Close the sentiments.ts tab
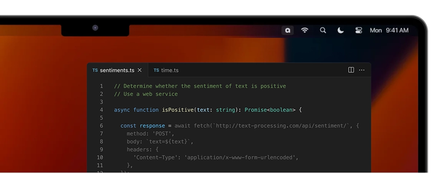 [x=140, y=70]
